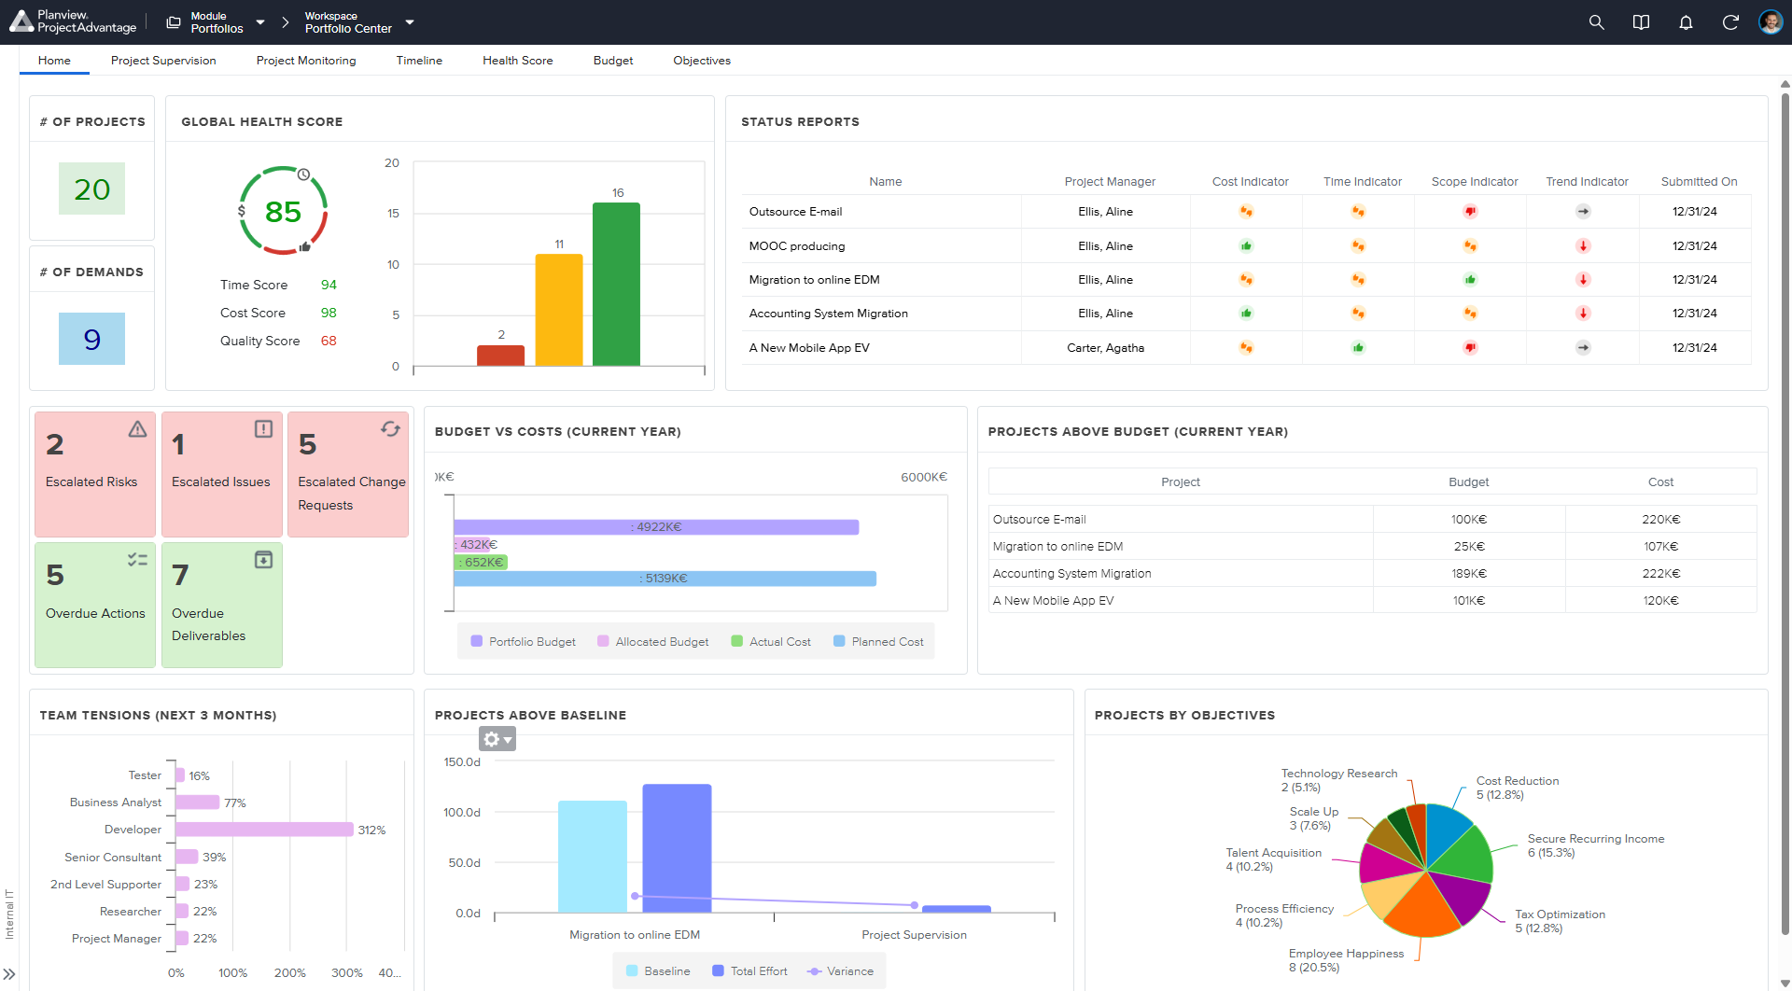Open the Outsource E-mail status report

click(795, 212)
